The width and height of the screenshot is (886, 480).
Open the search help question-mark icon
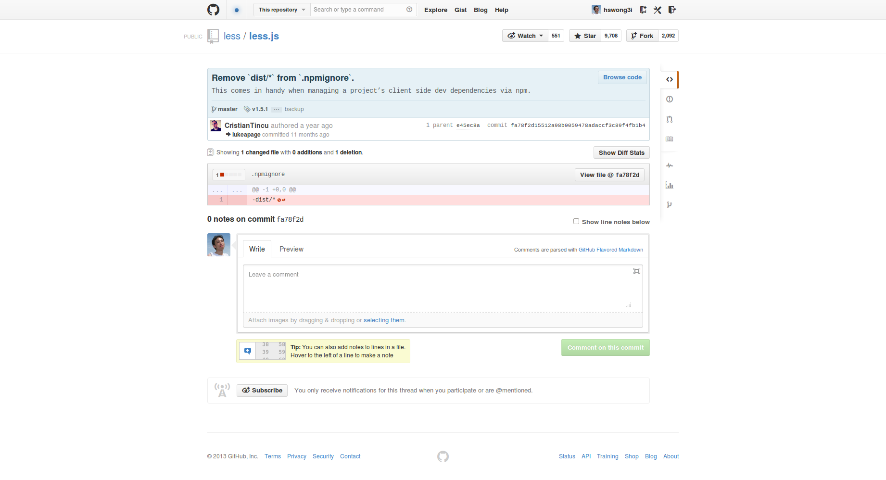(x=409, y=9)
